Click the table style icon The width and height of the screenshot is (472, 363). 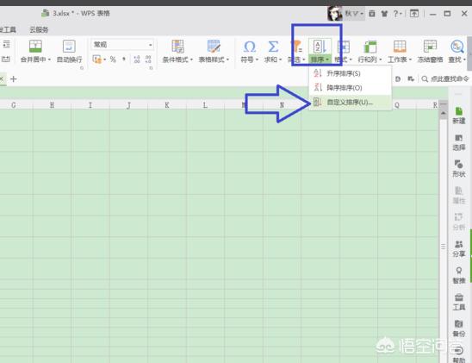click(214, 47)
